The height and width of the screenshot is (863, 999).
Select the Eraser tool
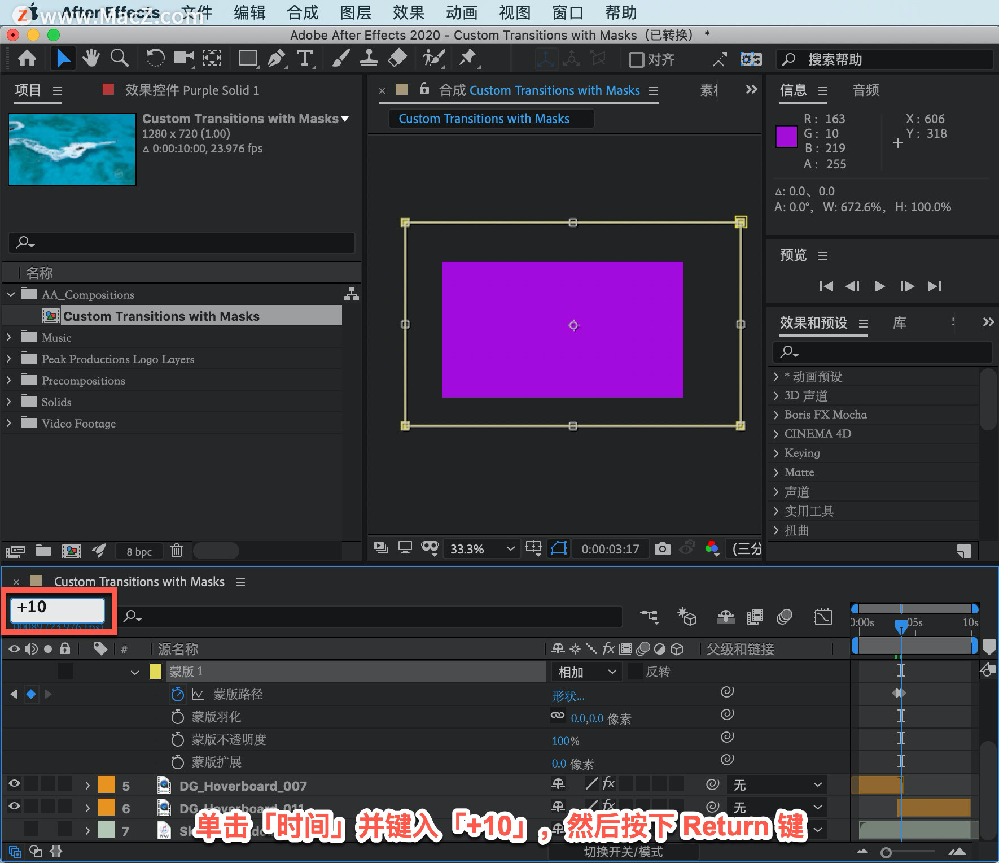pos(398,59)
